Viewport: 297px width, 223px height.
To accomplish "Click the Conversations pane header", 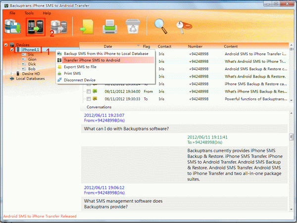I will [x=99, y=107].
